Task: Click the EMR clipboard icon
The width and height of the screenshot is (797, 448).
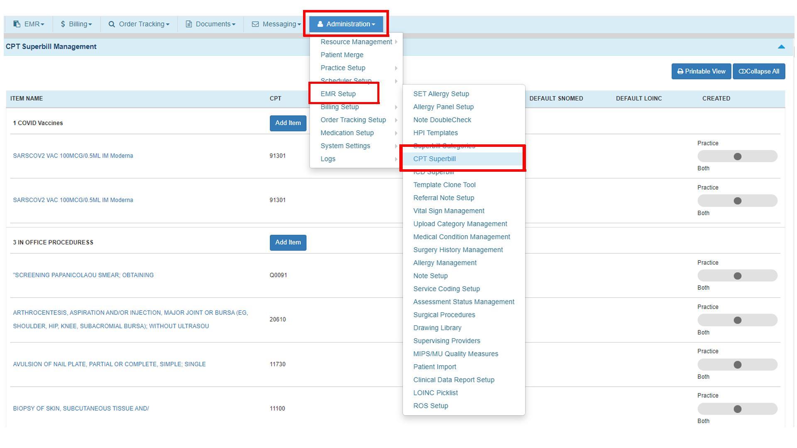Action: [17, 24]
